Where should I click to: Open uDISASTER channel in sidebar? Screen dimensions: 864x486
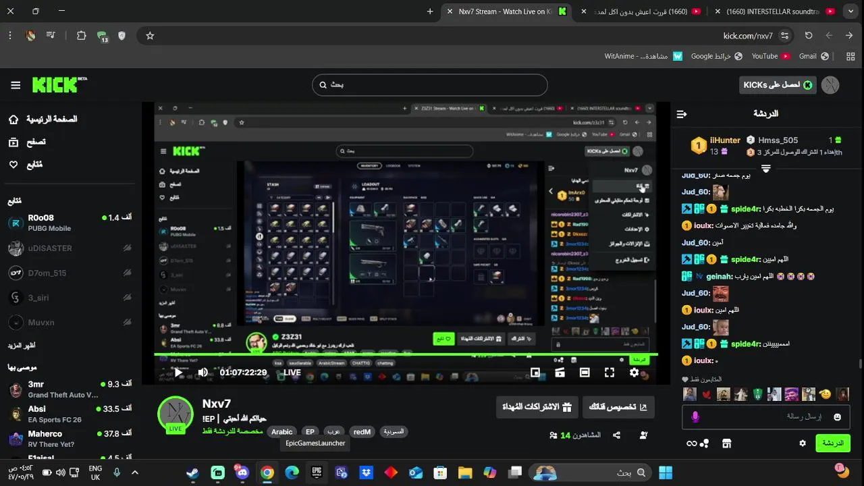(70, 248)
